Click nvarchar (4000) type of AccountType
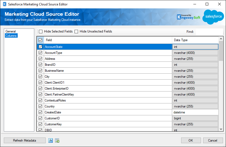Image resolution: width=226 pixels, height=147 pixels. coord(195,53)
